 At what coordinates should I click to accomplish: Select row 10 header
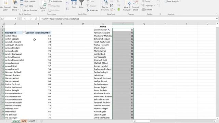point(2,54)
